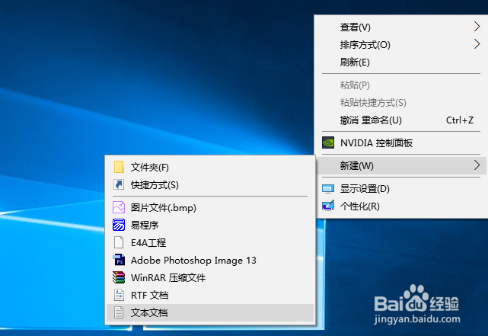Viewport: 488px width, 336px height.
Task: Expand the 排序方式(O) submenu arrow
Action: click(477, 44)
